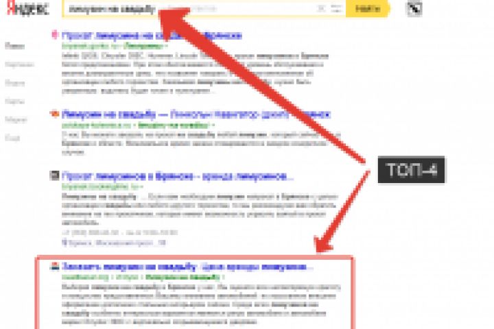Click the square icon right of search button

click(x=414, y=9)
